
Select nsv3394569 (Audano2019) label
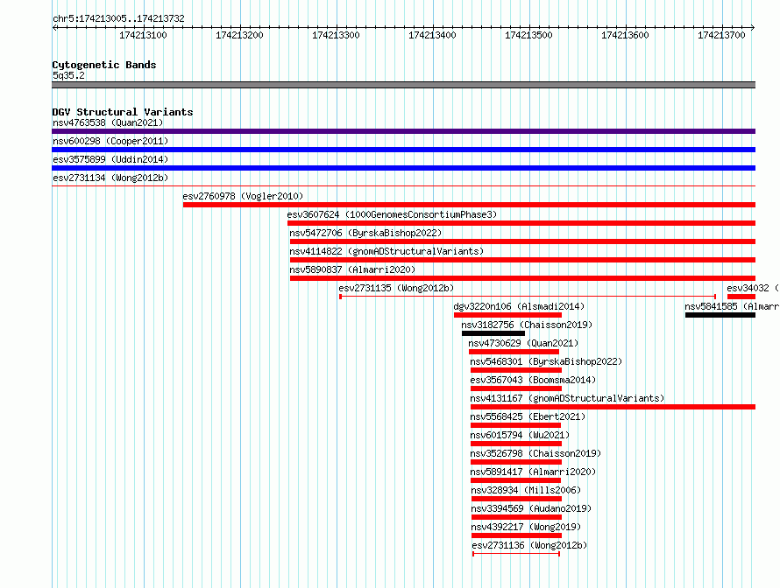click(x=531, y=508)
